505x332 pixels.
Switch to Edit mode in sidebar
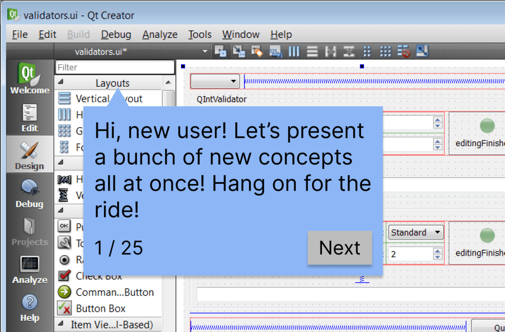tap(30, 117)
